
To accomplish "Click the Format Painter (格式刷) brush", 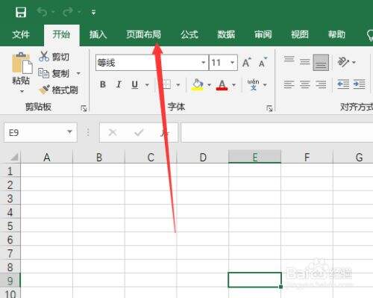I will (44, 90).
